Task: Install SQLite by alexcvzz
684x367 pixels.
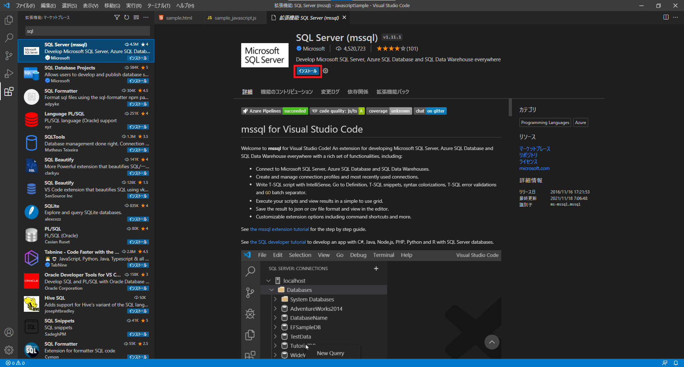Action: [x=138, y=219]
